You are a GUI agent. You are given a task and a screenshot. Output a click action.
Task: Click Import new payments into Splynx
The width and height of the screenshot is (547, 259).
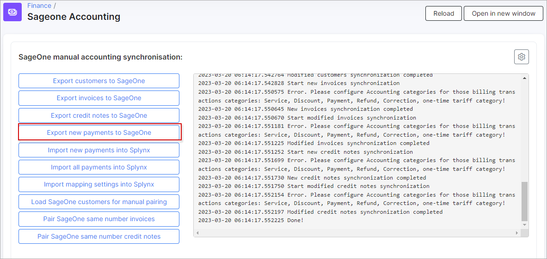(x=99, y=150)
